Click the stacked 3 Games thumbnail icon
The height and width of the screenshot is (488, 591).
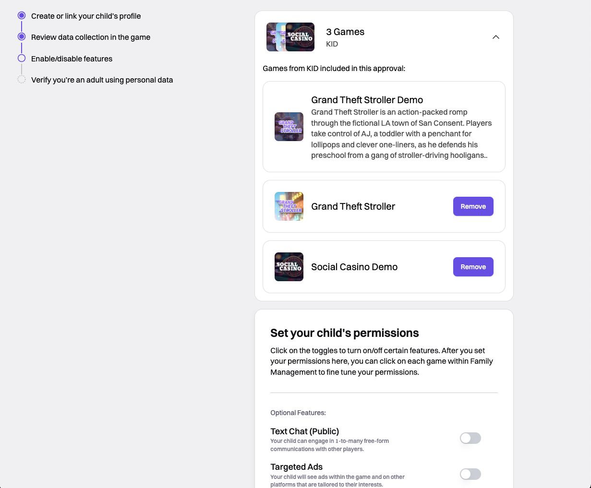[x=290, y=37]
